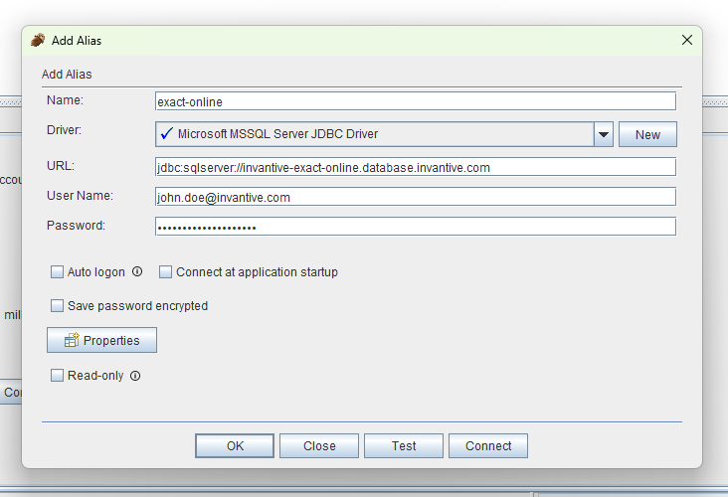The height and width of the screenshot is (497, 728).
Task: Toggle the Read-only checkbox
Action: click(x=58, y=376)
